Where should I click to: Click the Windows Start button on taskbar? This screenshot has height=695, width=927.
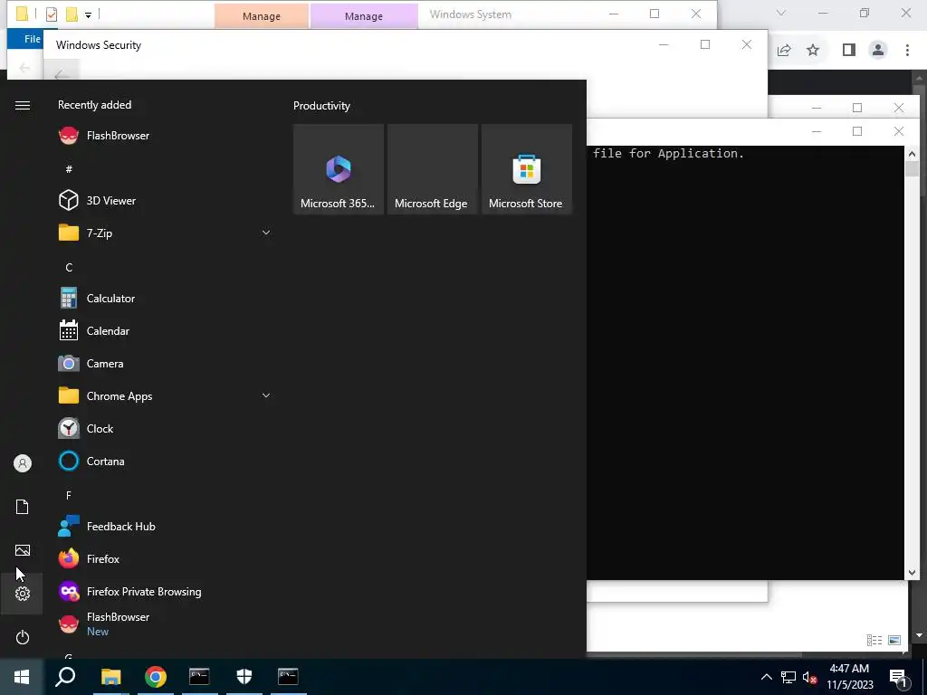tap(22, 677)
